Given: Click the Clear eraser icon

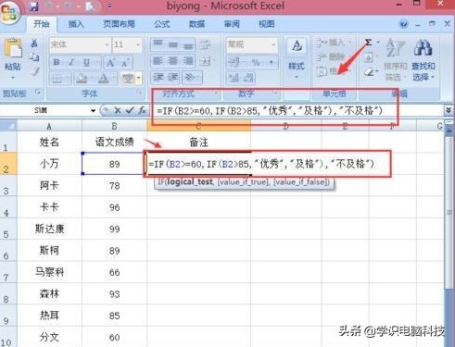Looking at the screenshot, I should (x=369, y=72).
